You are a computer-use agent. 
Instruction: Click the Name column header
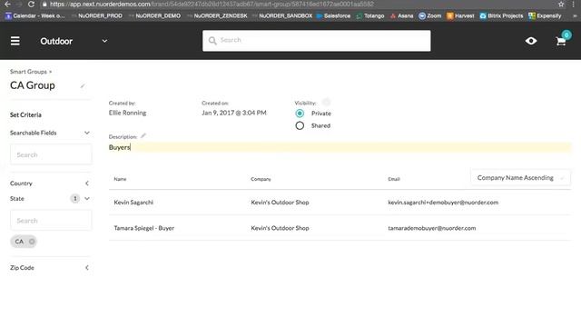pyautogui.click(x=120, y=179)
